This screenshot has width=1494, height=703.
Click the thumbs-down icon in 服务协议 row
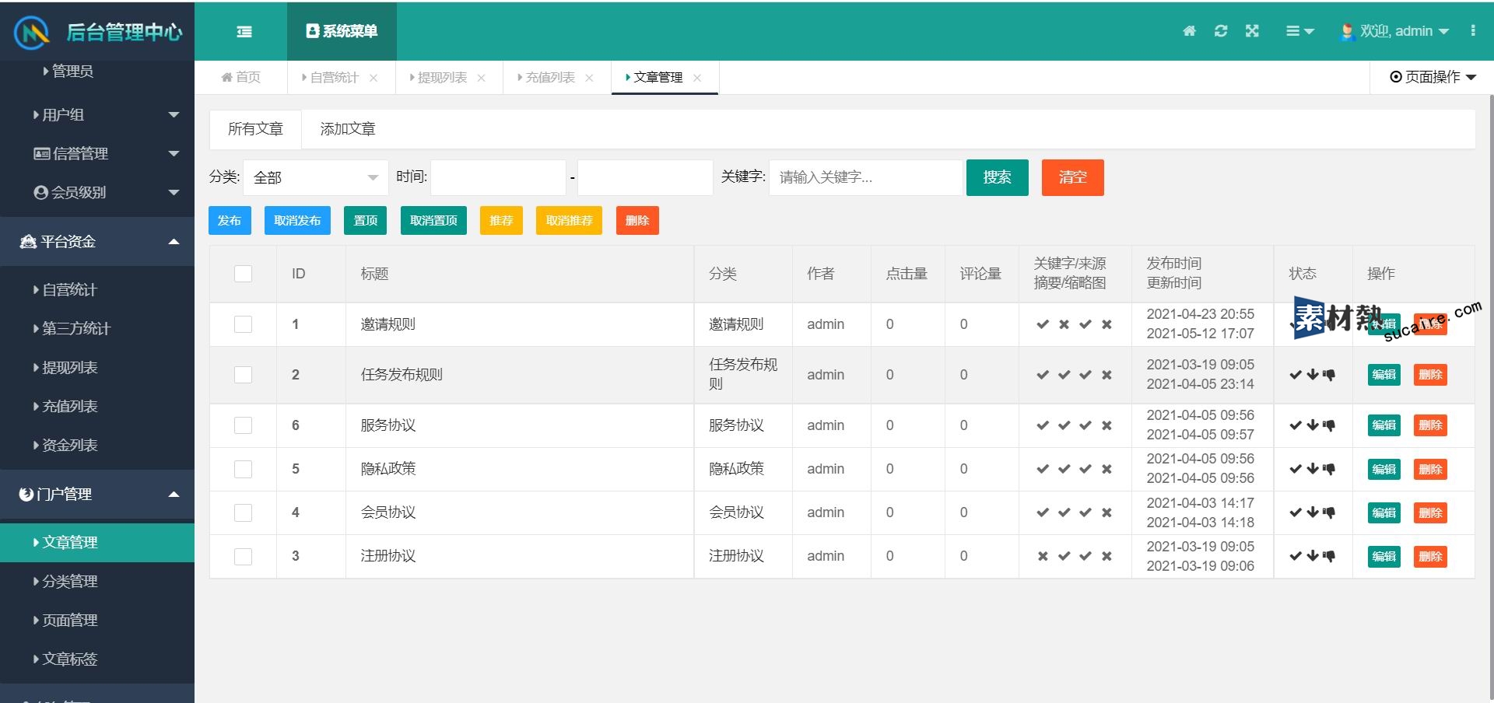[1329, 425]
